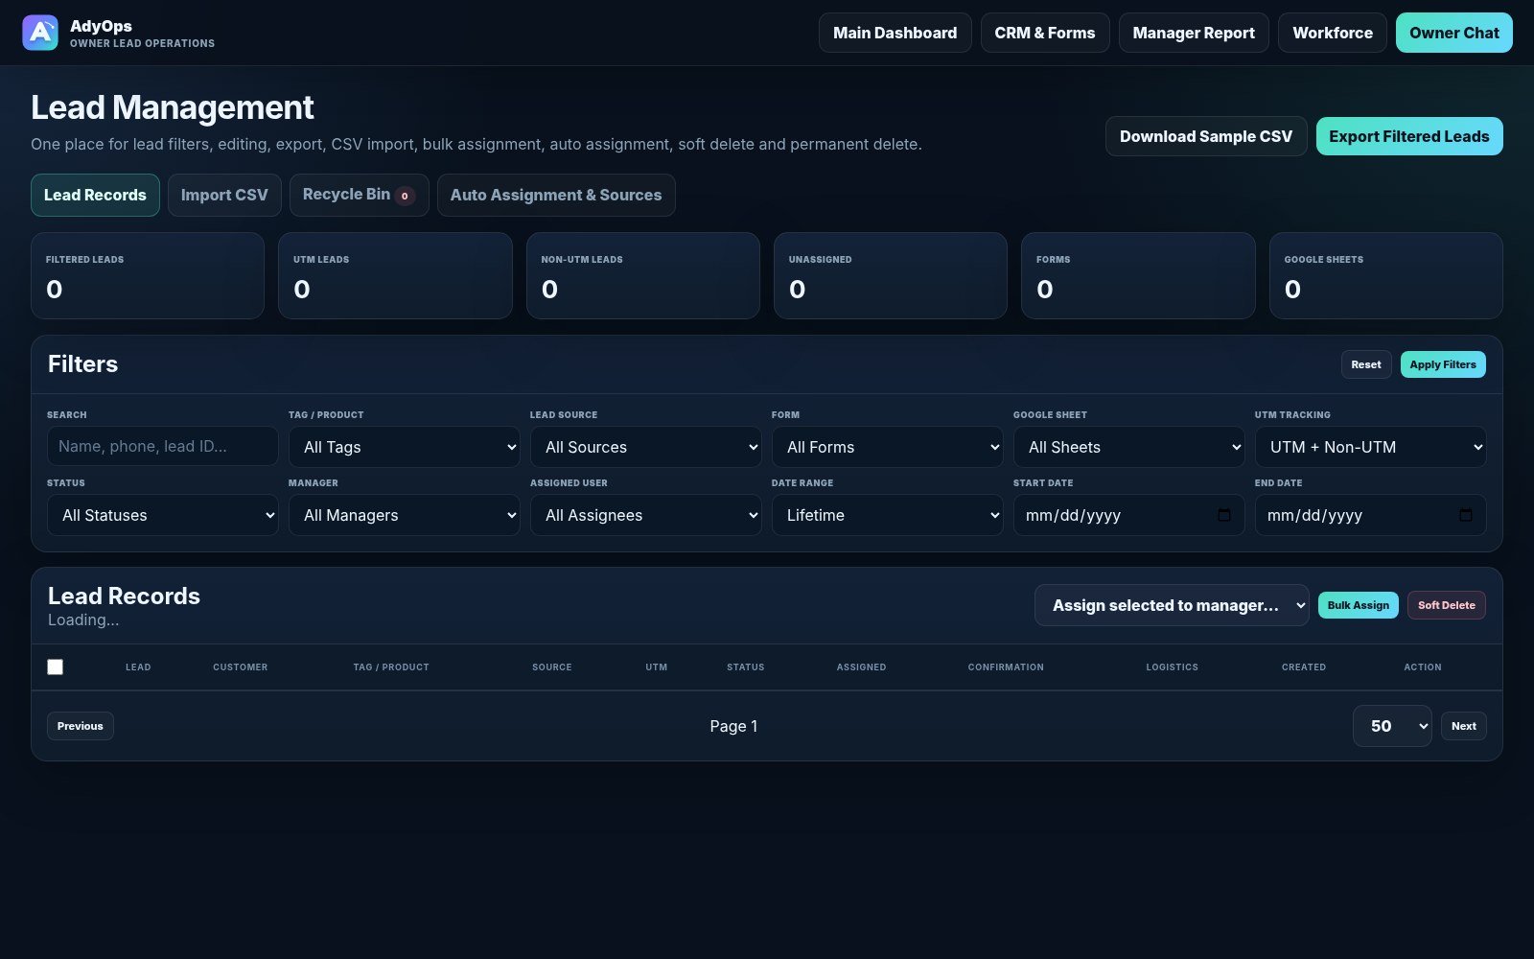Click the SOURCE column header
Image resolution: width=1534 pixels, height=959 pixels.
pos(552,667)
